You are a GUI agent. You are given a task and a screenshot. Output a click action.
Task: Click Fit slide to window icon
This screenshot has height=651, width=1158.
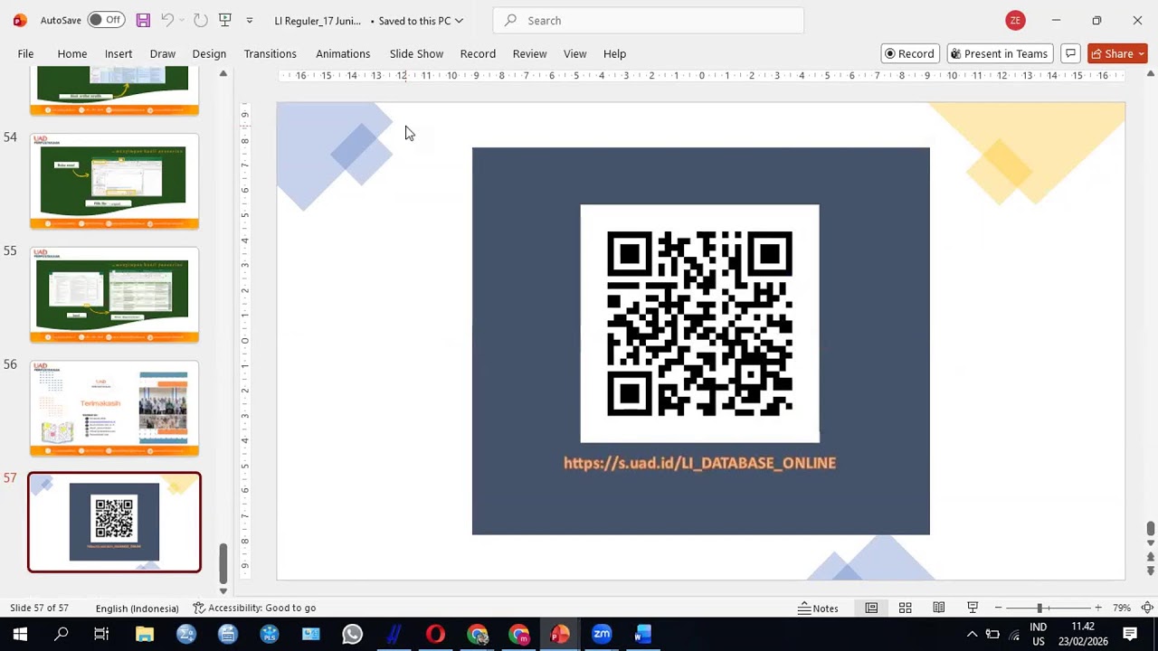point(1147,608)
